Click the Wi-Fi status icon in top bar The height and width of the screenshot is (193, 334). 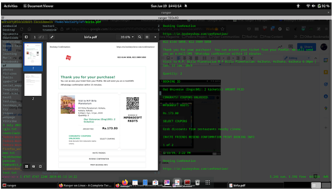308,6
